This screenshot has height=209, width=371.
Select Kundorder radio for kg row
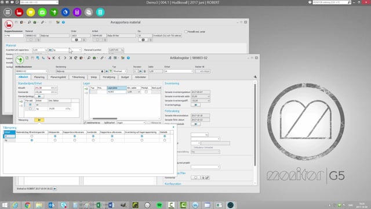point(93,140)
